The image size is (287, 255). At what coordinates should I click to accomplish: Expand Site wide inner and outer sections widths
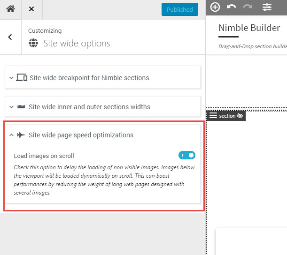pos(103,107)
